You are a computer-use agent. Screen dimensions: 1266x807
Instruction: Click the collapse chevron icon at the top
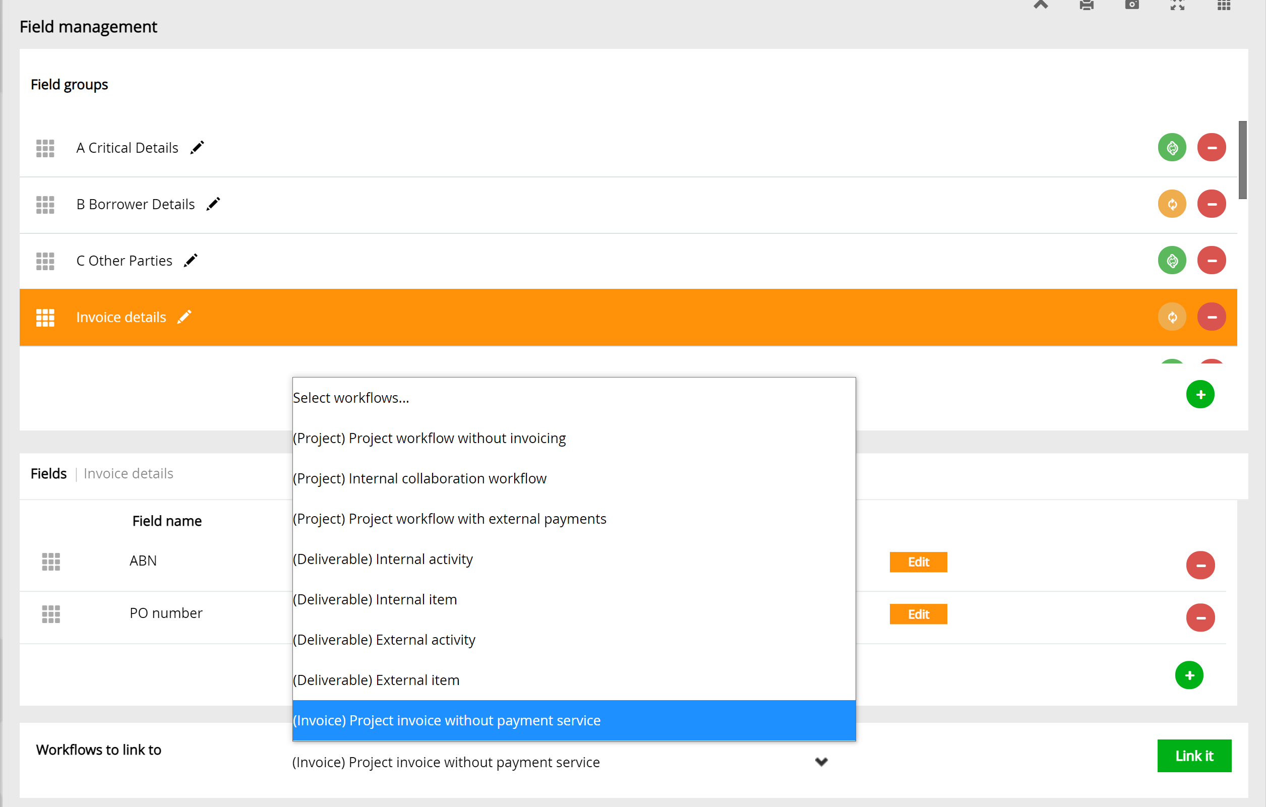(x=1041, y=5)
